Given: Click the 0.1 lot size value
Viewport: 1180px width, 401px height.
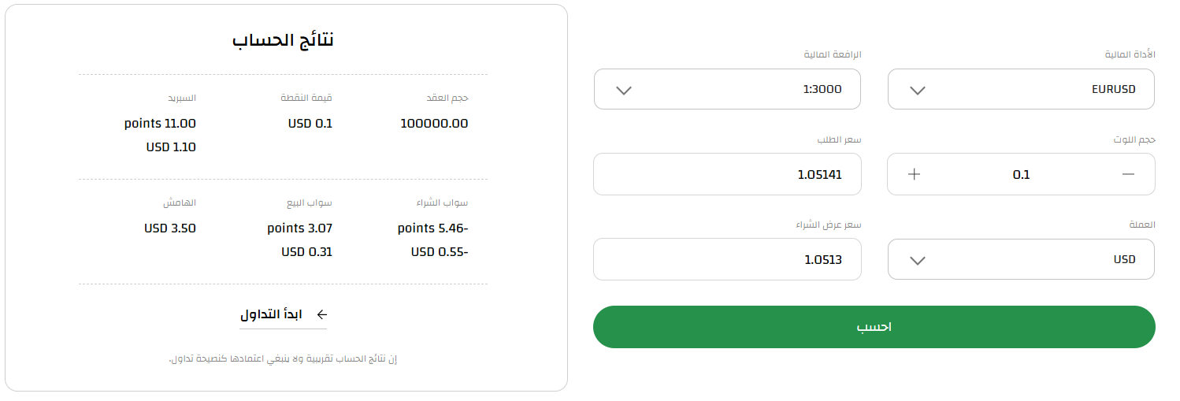Looking at the screenshot, I should click(1021, 175).
